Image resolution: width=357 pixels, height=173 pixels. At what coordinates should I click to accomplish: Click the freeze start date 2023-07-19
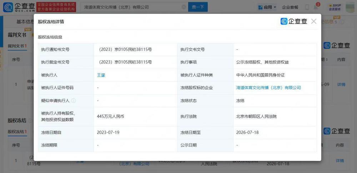[109, 132]
